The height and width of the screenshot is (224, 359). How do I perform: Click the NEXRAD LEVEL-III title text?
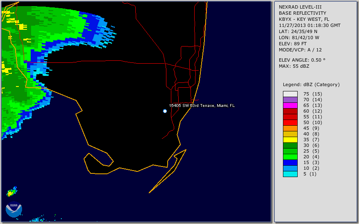point(300,7)
